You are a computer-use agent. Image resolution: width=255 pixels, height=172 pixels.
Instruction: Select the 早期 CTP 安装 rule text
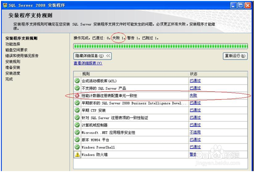click(94, 111)
